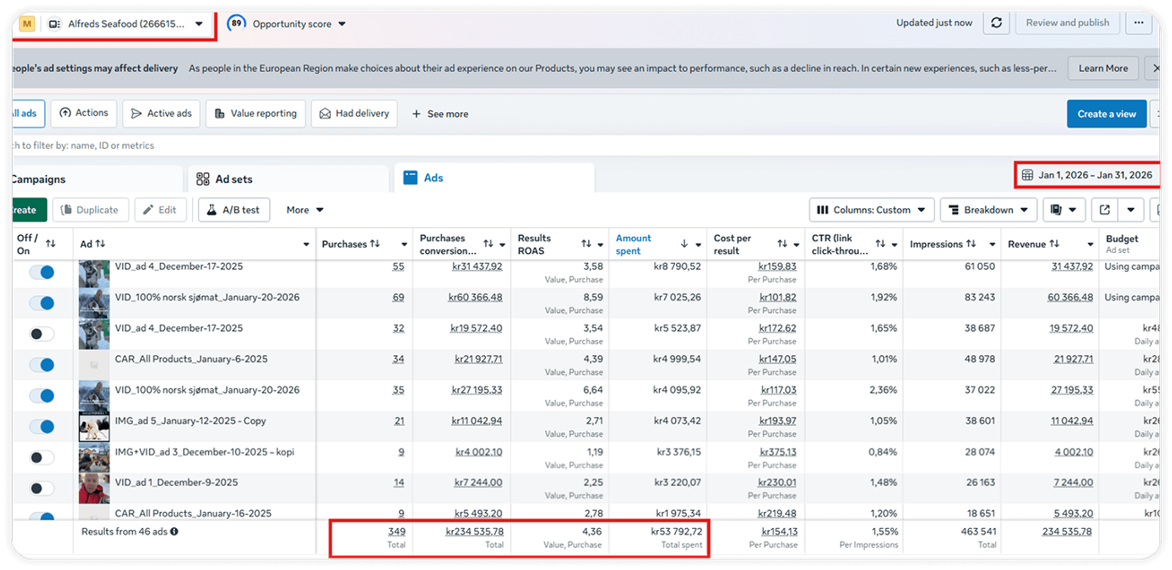Click the export table icon
The height and width of the screenshot is (570, 1172).
pyautogui.click(x=1104, y=210)
